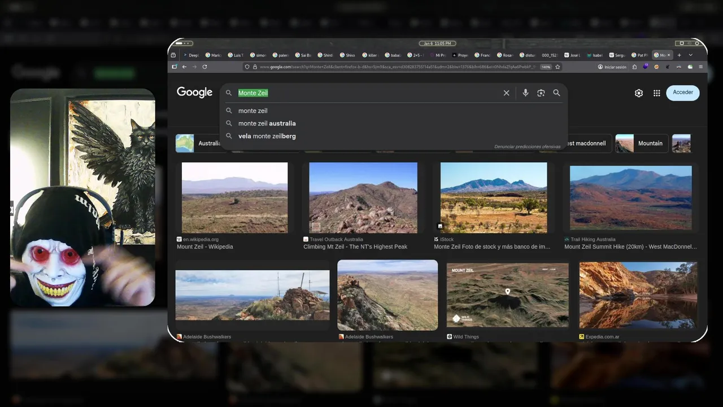Click the Acceder sign-in button
This screenshot has height=407, width=723.
pyautogui.click(x=683, y=93)
